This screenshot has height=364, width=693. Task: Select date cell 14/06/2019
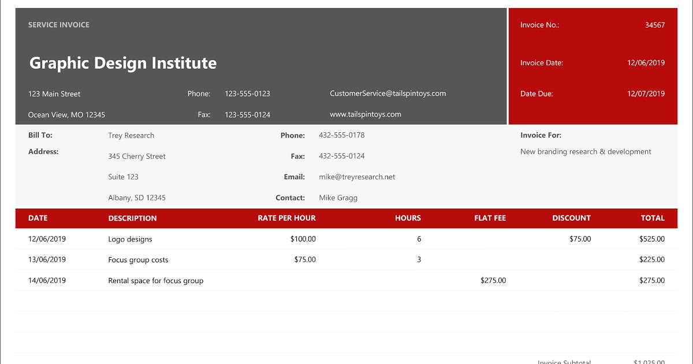pyautogui.click(x=47, y=280)
